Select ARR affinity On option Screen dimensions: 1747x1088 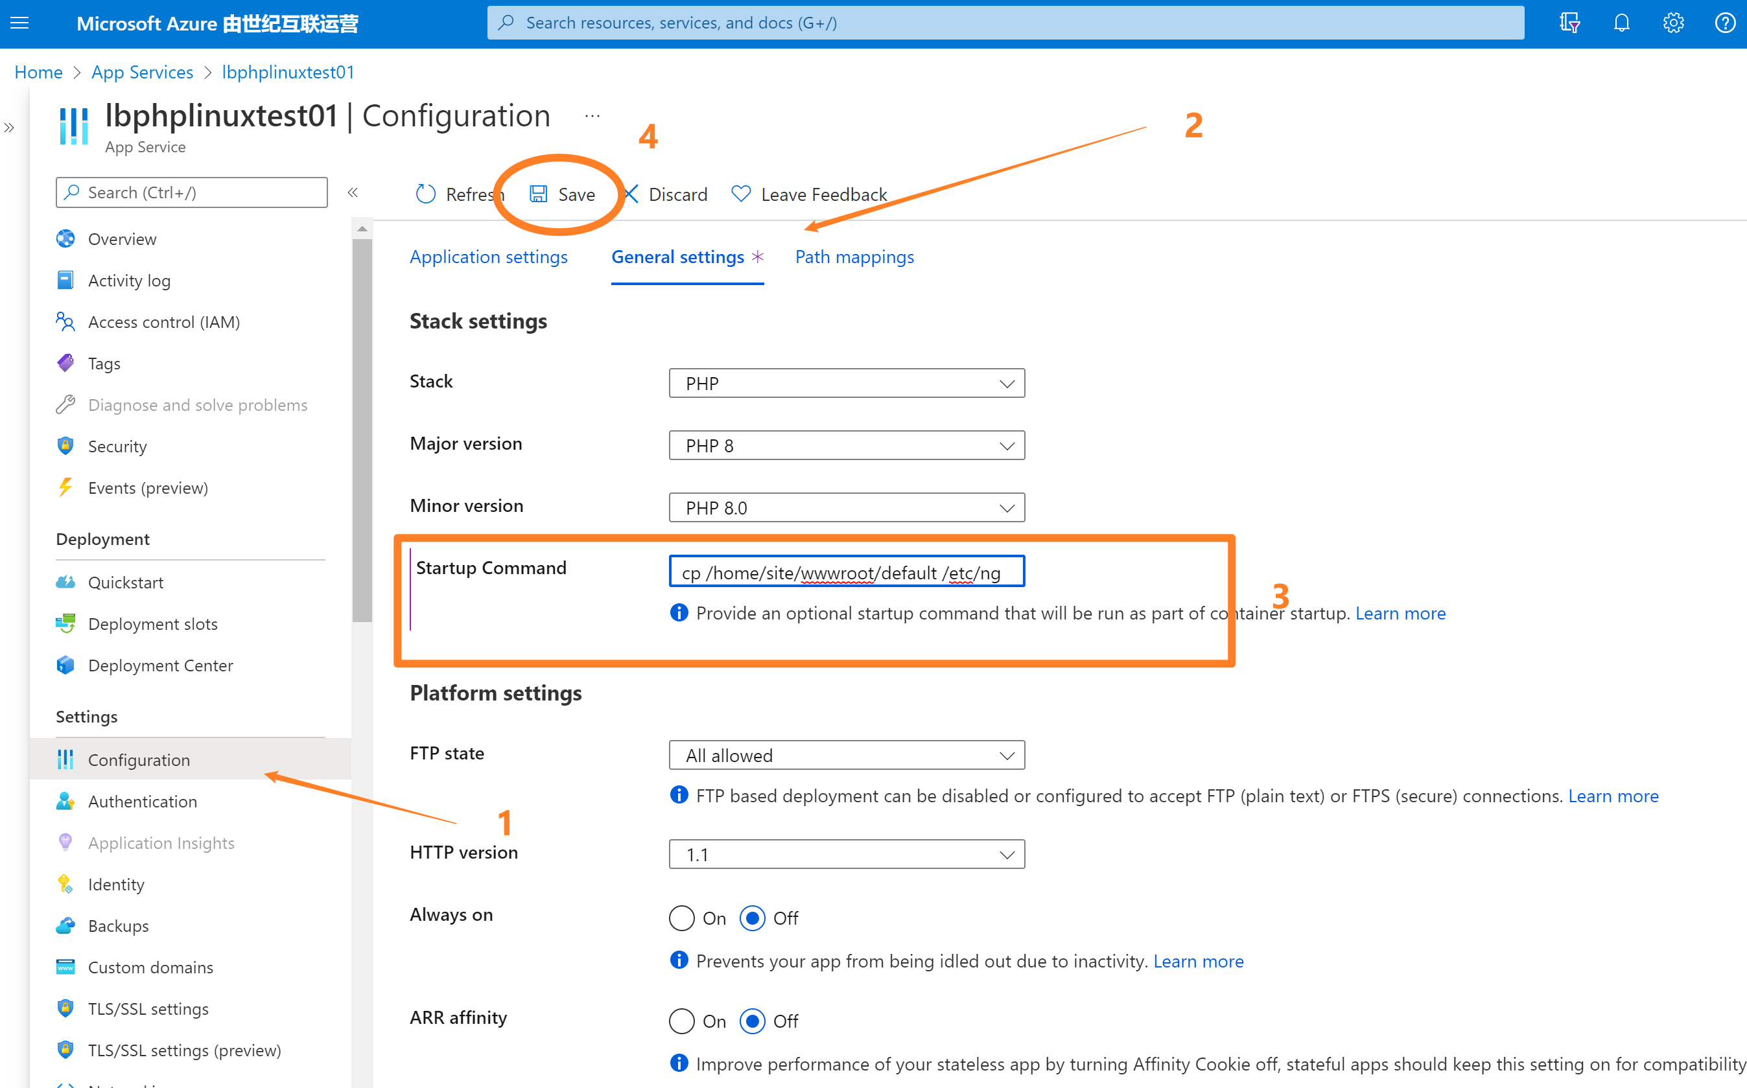tap(682, 1021)
